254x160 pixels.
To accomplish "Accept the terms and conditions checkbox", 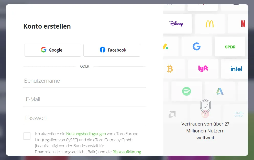I will [27, 136].
